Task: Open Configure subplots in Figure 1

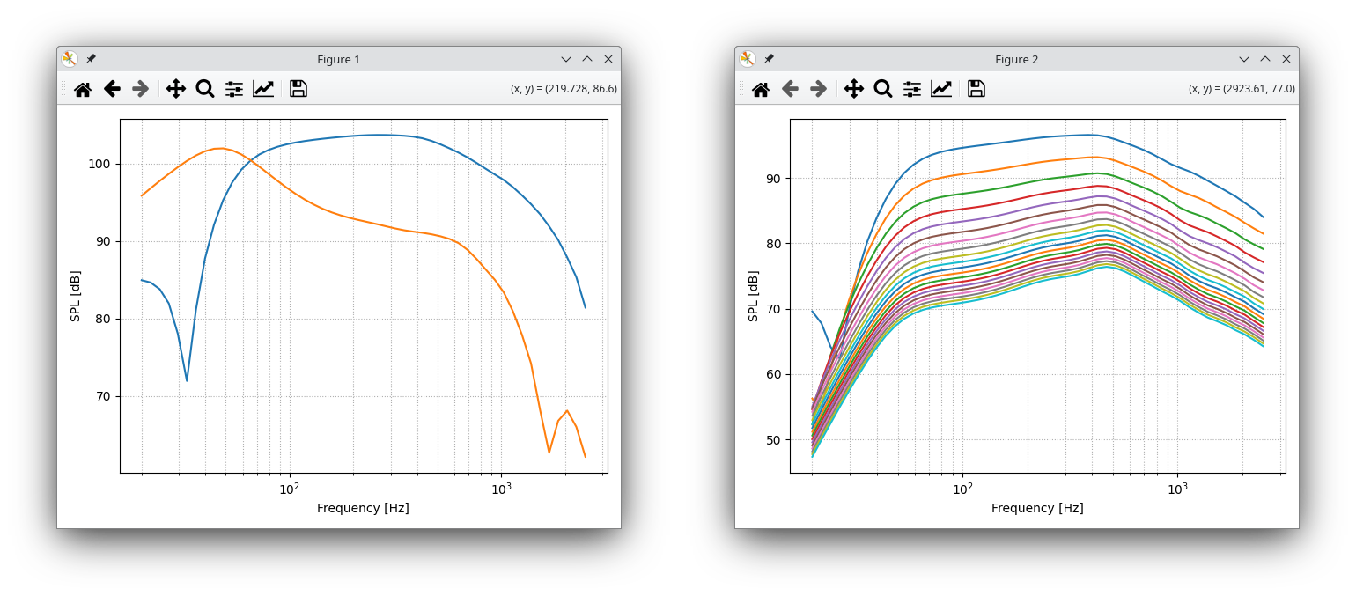Action: 234,89
